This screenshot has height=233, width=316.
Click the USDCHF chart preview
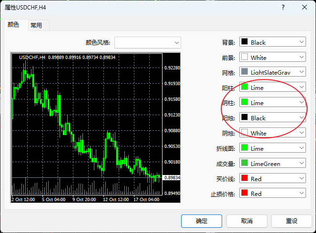[x=95, y=127]
